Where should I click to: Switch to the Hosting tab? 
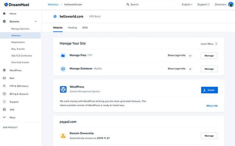pos(72,28)
